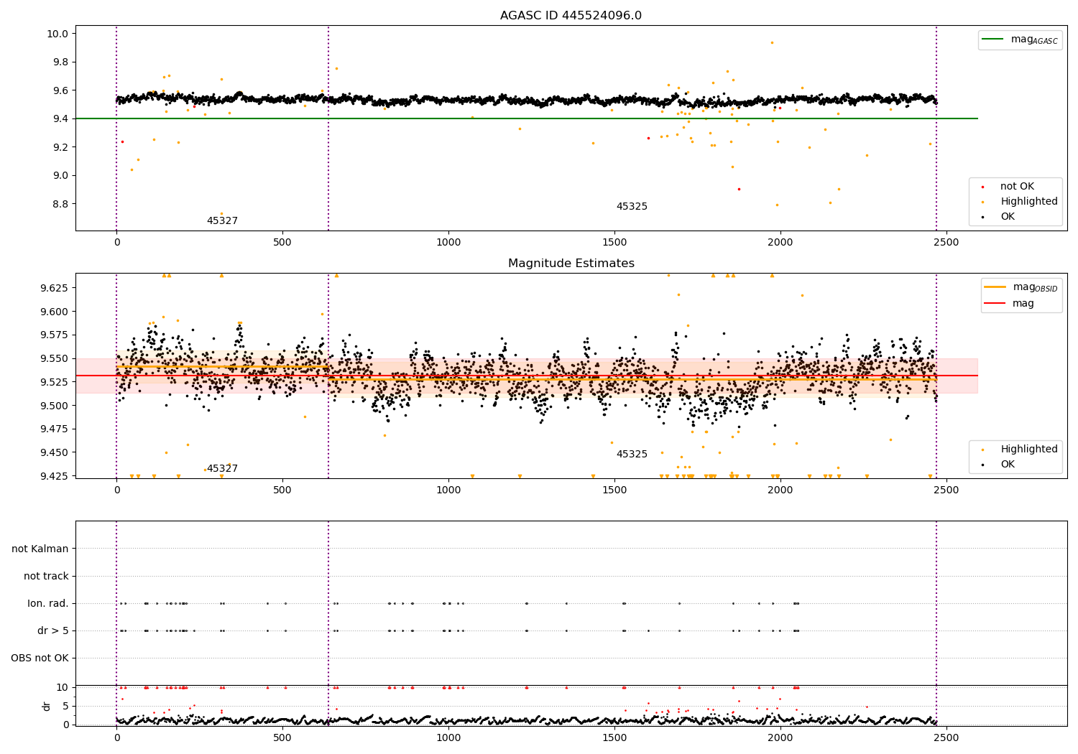Click the "9.8" y-tick of the top plot
Image resolution: width=1078 pixels, height=754 pixels.
[x=60, y=62]
